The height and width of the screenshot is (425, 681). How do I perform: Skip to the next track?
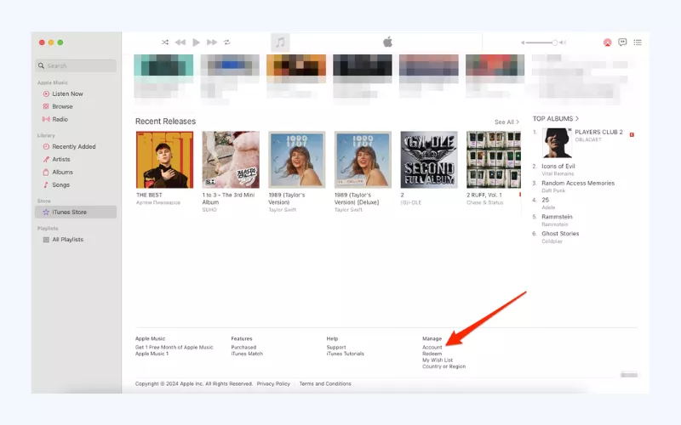212,42
